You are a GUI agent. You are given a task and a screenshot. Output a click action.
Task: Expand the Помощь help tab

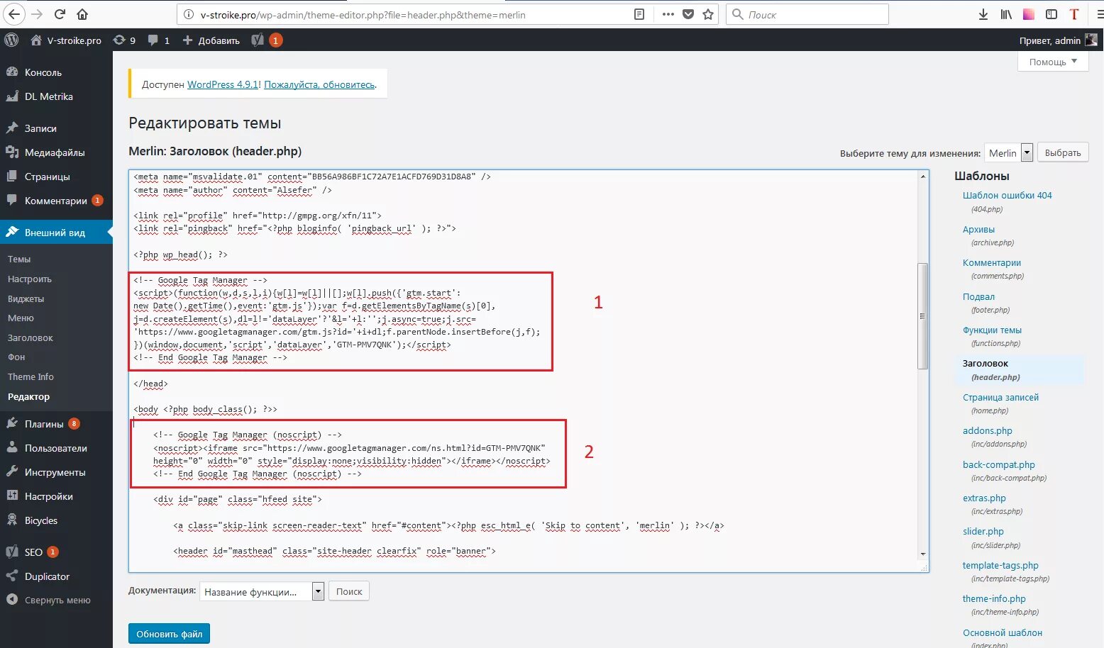click(x=1053, y=62)
